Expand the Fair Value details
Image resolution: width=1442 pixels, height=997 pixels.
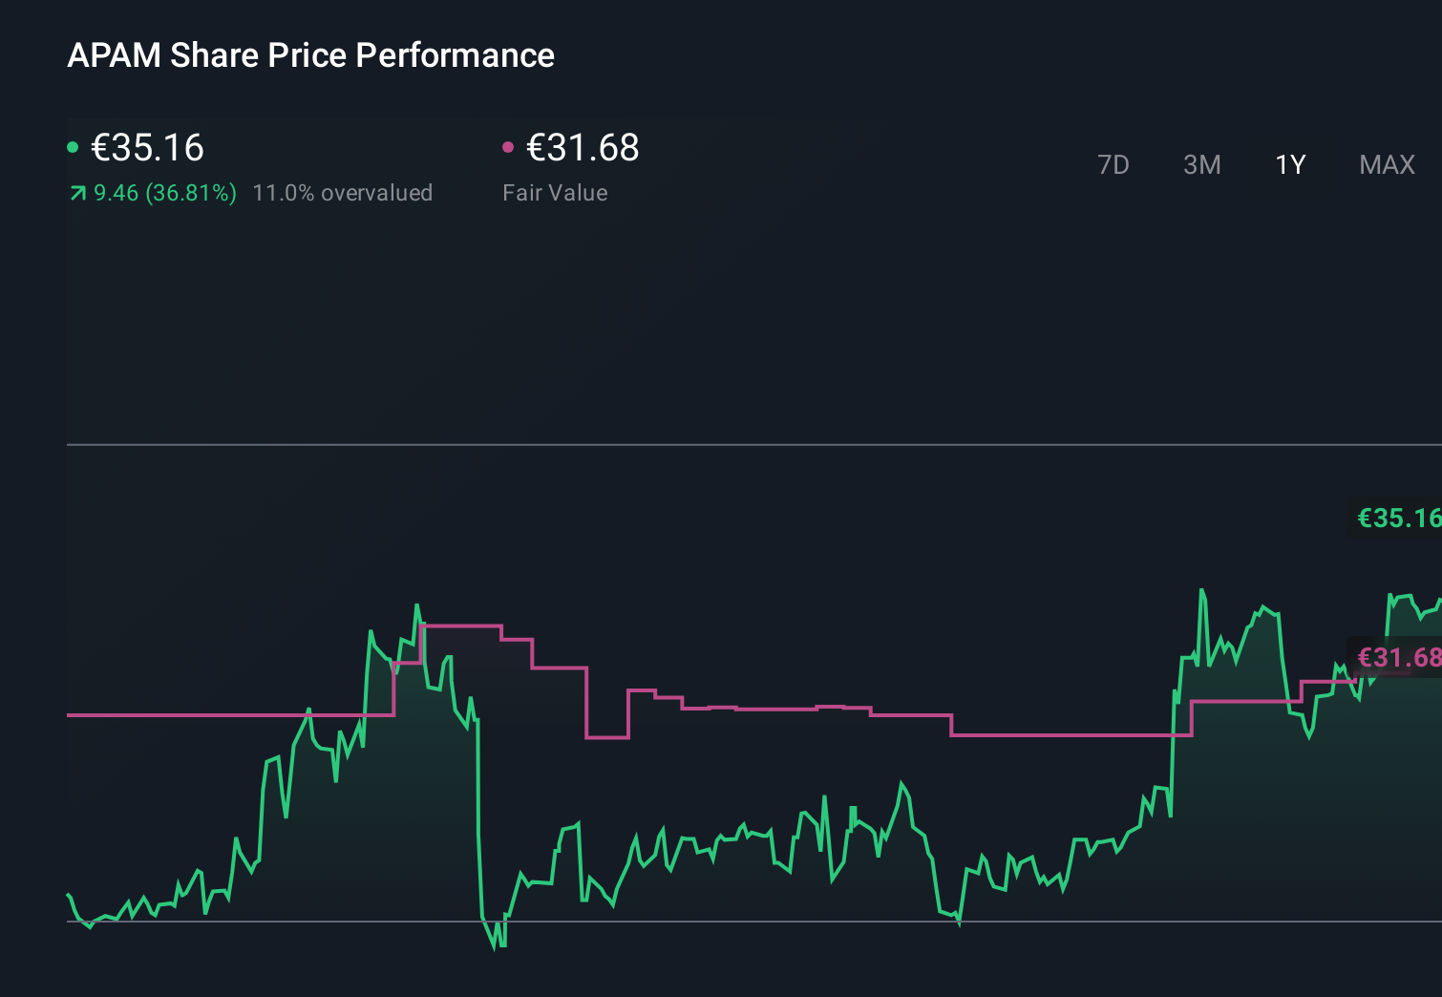click(x=555, y=192)
